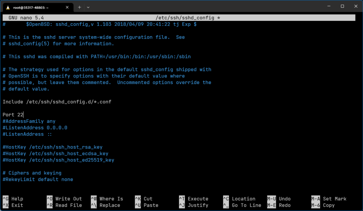
Task: Click the ^U Paste shortcut
Action: coord(147,205)
